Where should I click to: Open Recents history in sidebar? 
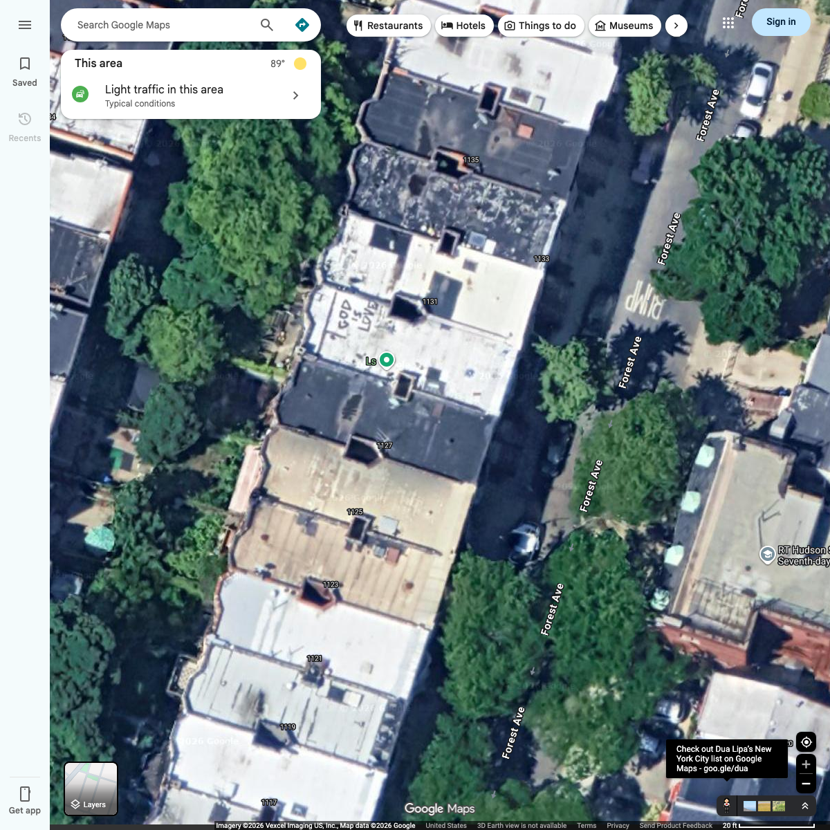pyautogui.click(x=25, y=127)
